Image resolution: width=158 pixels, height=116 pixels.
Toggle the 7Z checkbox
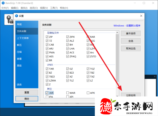tap(47, 41)
